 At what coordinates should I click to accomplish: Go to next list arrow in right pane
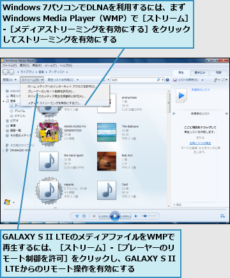click(x=226, y=113)
